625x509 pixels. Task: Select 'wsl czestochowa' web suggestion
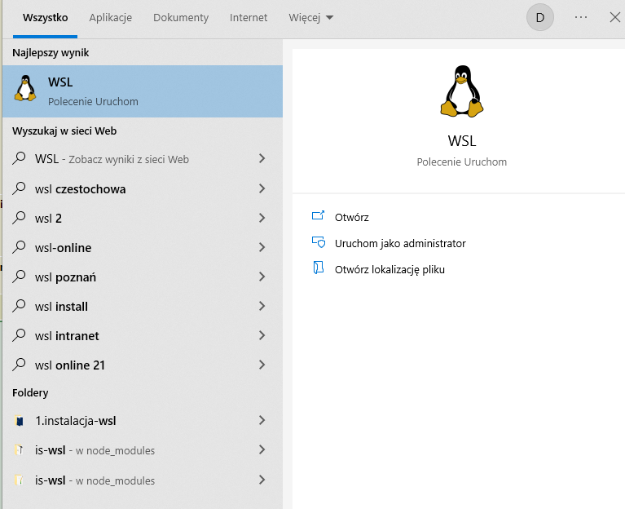80,189
